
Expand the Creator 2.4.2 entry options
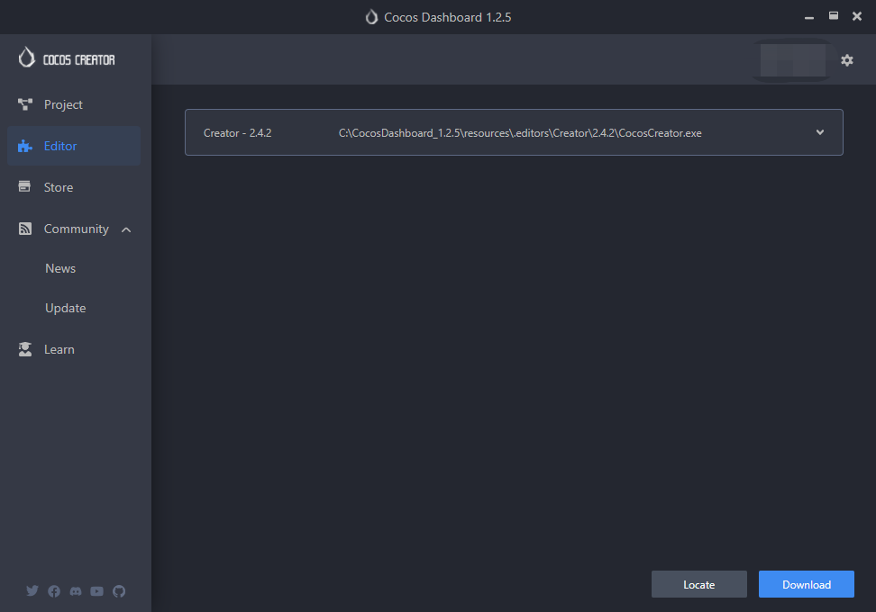[819, 132]
